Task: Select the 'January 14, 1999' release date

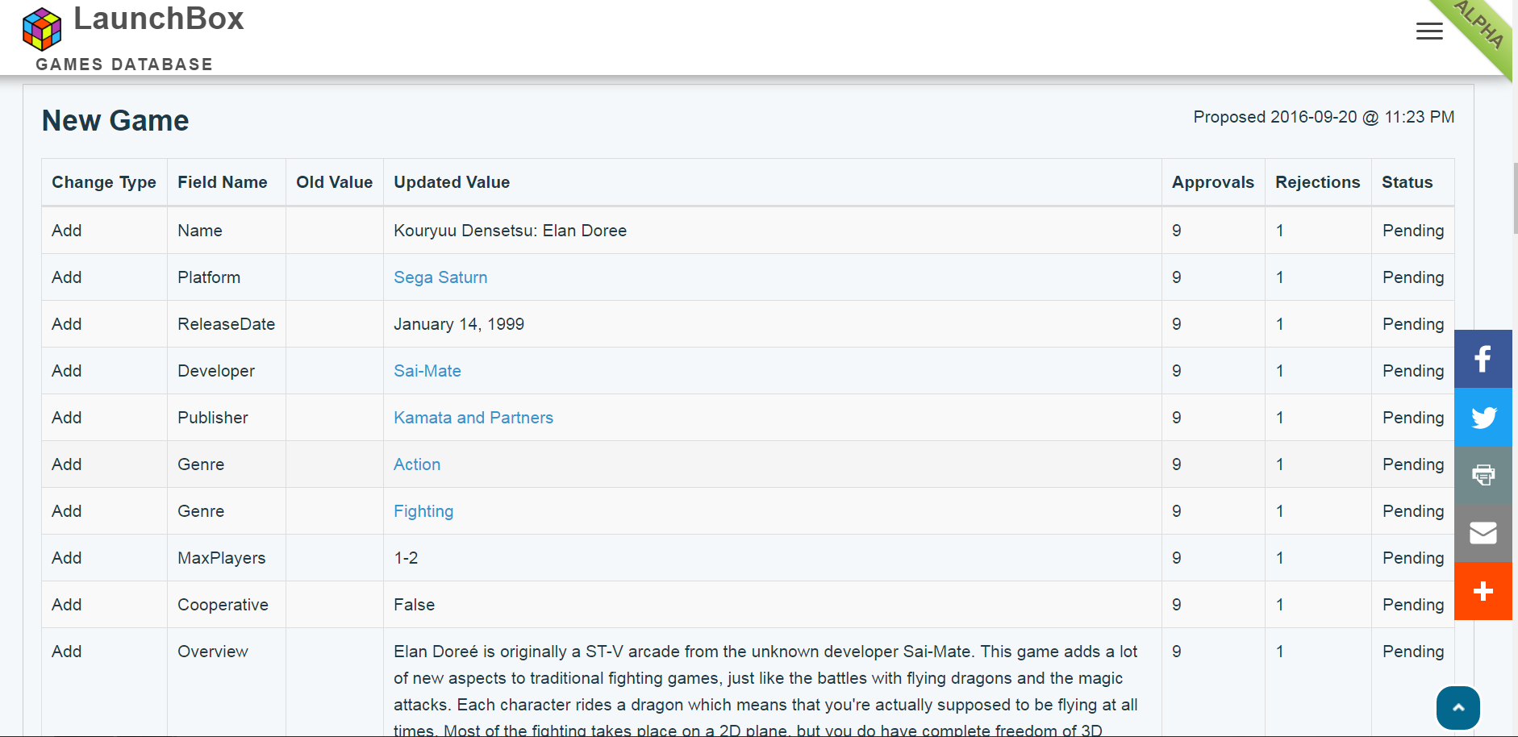Action: pyautogui.click(x=459, y=324)
